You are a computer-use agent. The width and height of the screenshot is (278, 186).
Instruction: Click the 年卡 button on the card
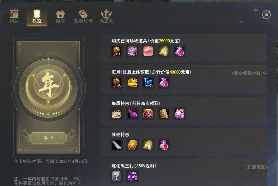[48, 138]
